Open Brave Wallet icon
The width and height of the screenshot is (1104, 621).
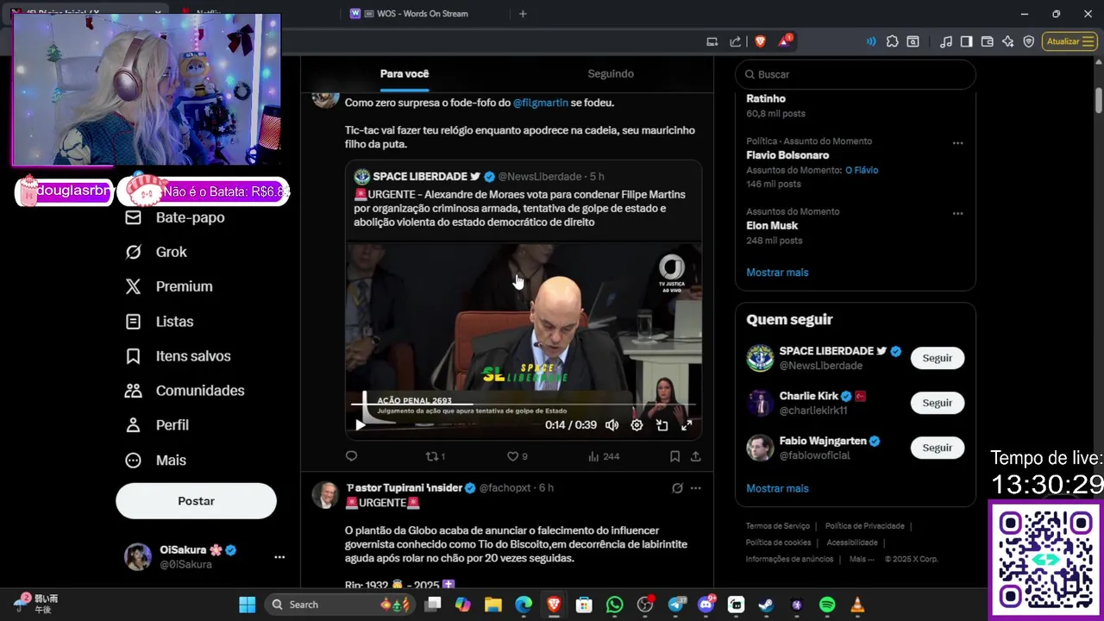(x=988, y=41)
